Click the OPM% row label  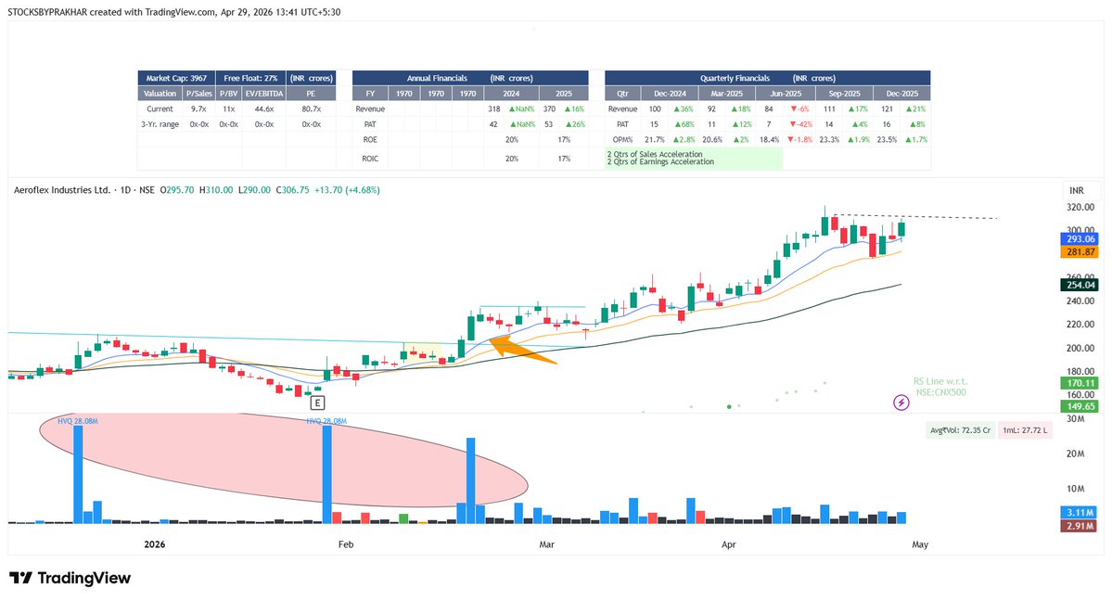coord(622,140)
